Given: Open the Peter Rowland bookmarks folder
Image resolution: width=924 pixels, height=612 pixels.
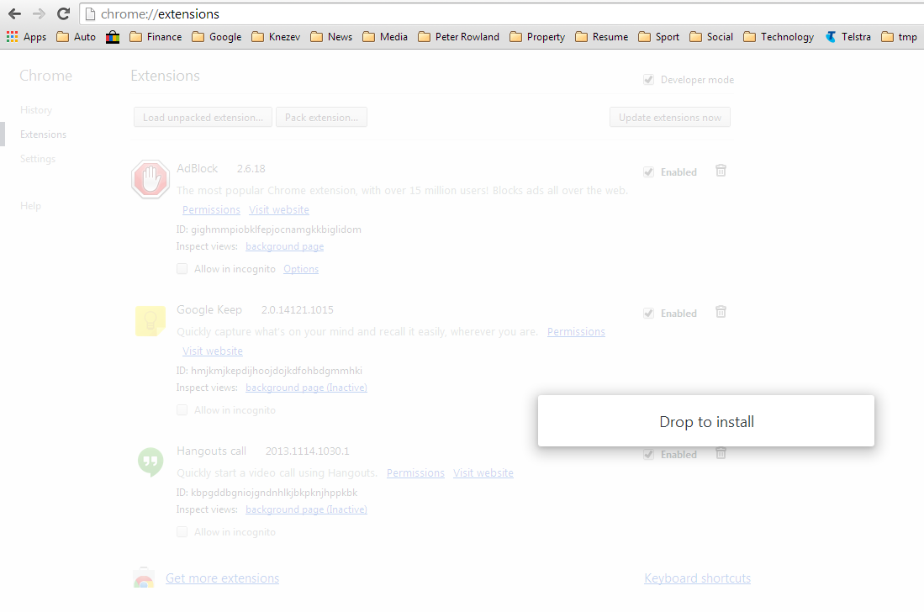Looking at the screenshot, I should [458, 36].
